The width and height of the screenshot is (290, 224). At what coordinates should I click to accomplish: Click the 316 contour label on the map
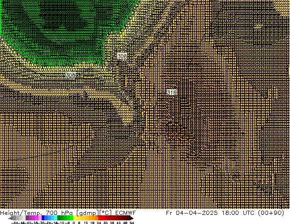(x=172, y=92)
